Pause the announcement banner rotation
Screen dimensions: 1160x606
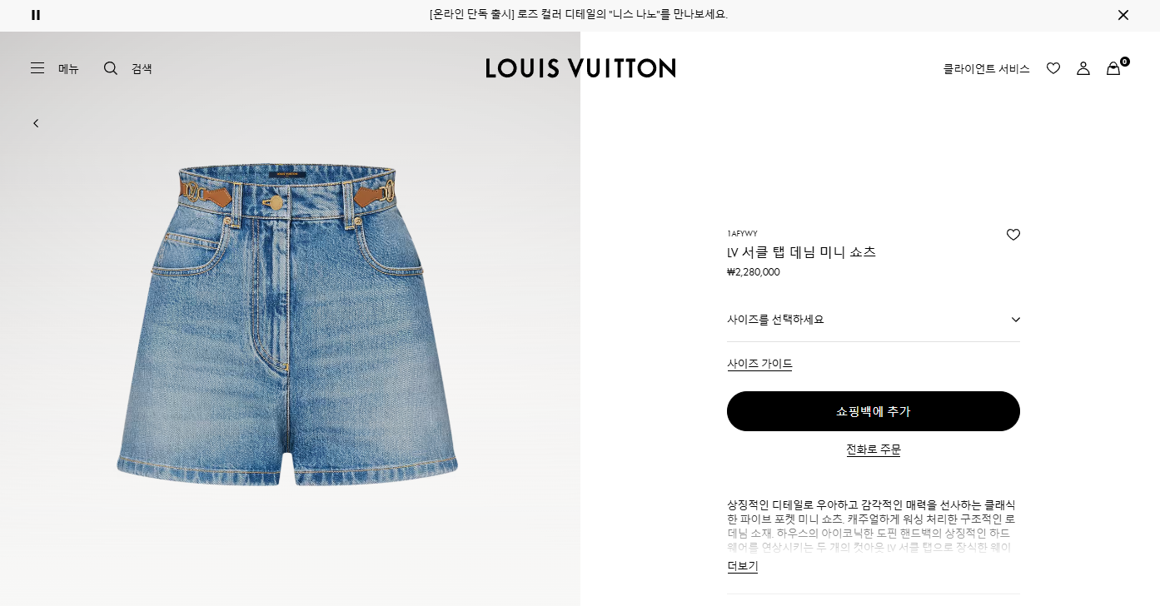click(x=36, y=14)
